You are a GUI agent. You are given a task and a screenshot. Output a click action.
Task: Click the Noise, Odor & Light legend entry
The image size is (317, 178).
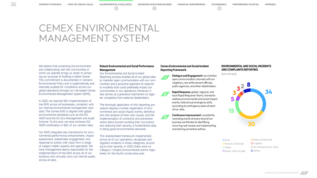click(x=235, y=151)
